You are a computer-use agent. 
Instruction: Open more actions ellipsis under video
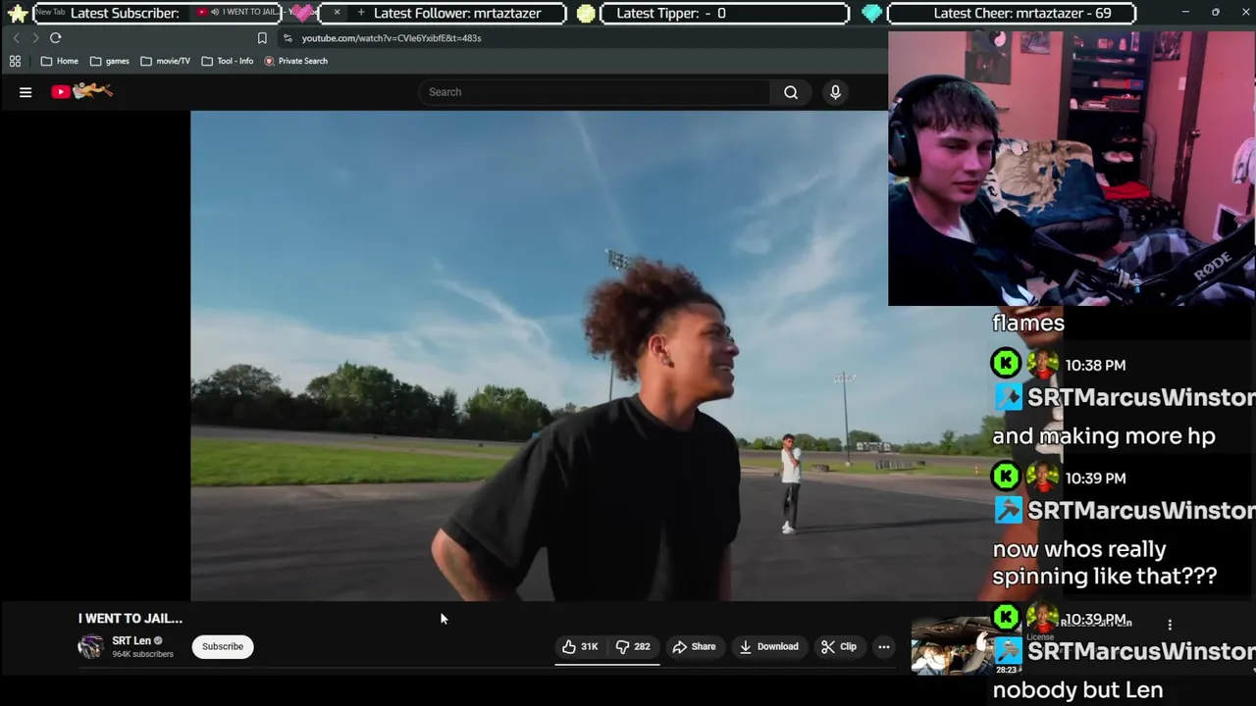pos(883,646)
